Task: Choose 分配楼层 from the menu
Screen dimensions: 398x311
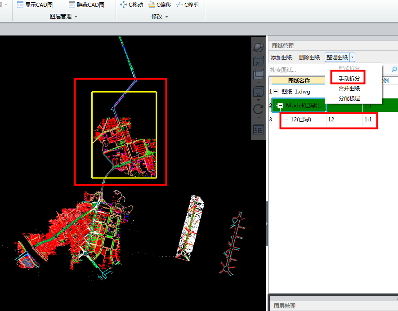Action: point(349,98)
